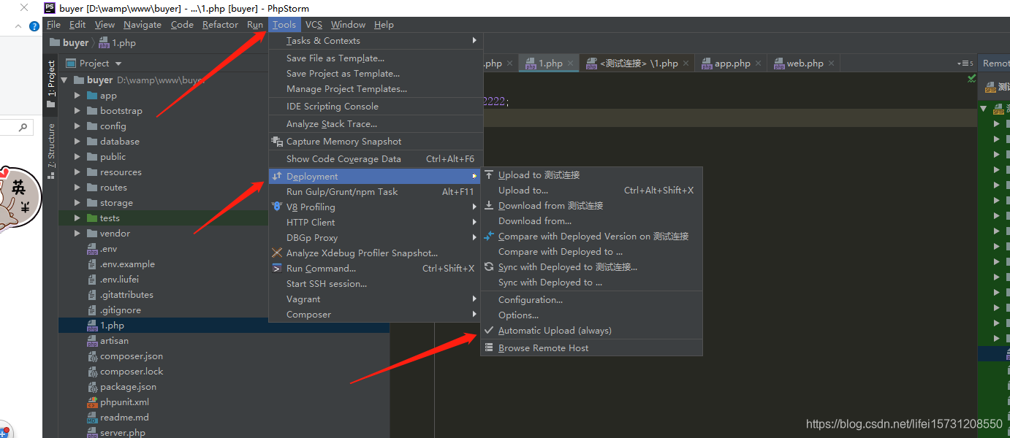1010x438 pixels.
Task: Expand the database folder
Action: tap(77, 142)
